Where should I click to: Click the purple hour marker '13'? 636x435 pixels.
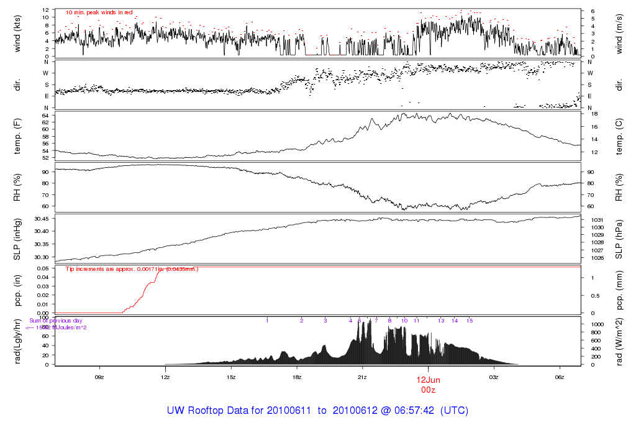(442, 321)
